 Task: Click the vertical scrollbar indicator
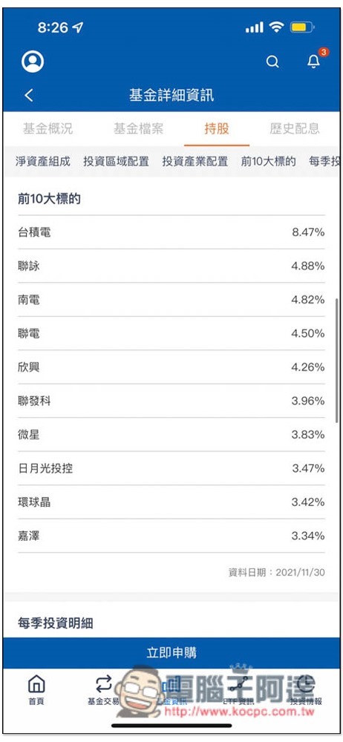(337, 360)
